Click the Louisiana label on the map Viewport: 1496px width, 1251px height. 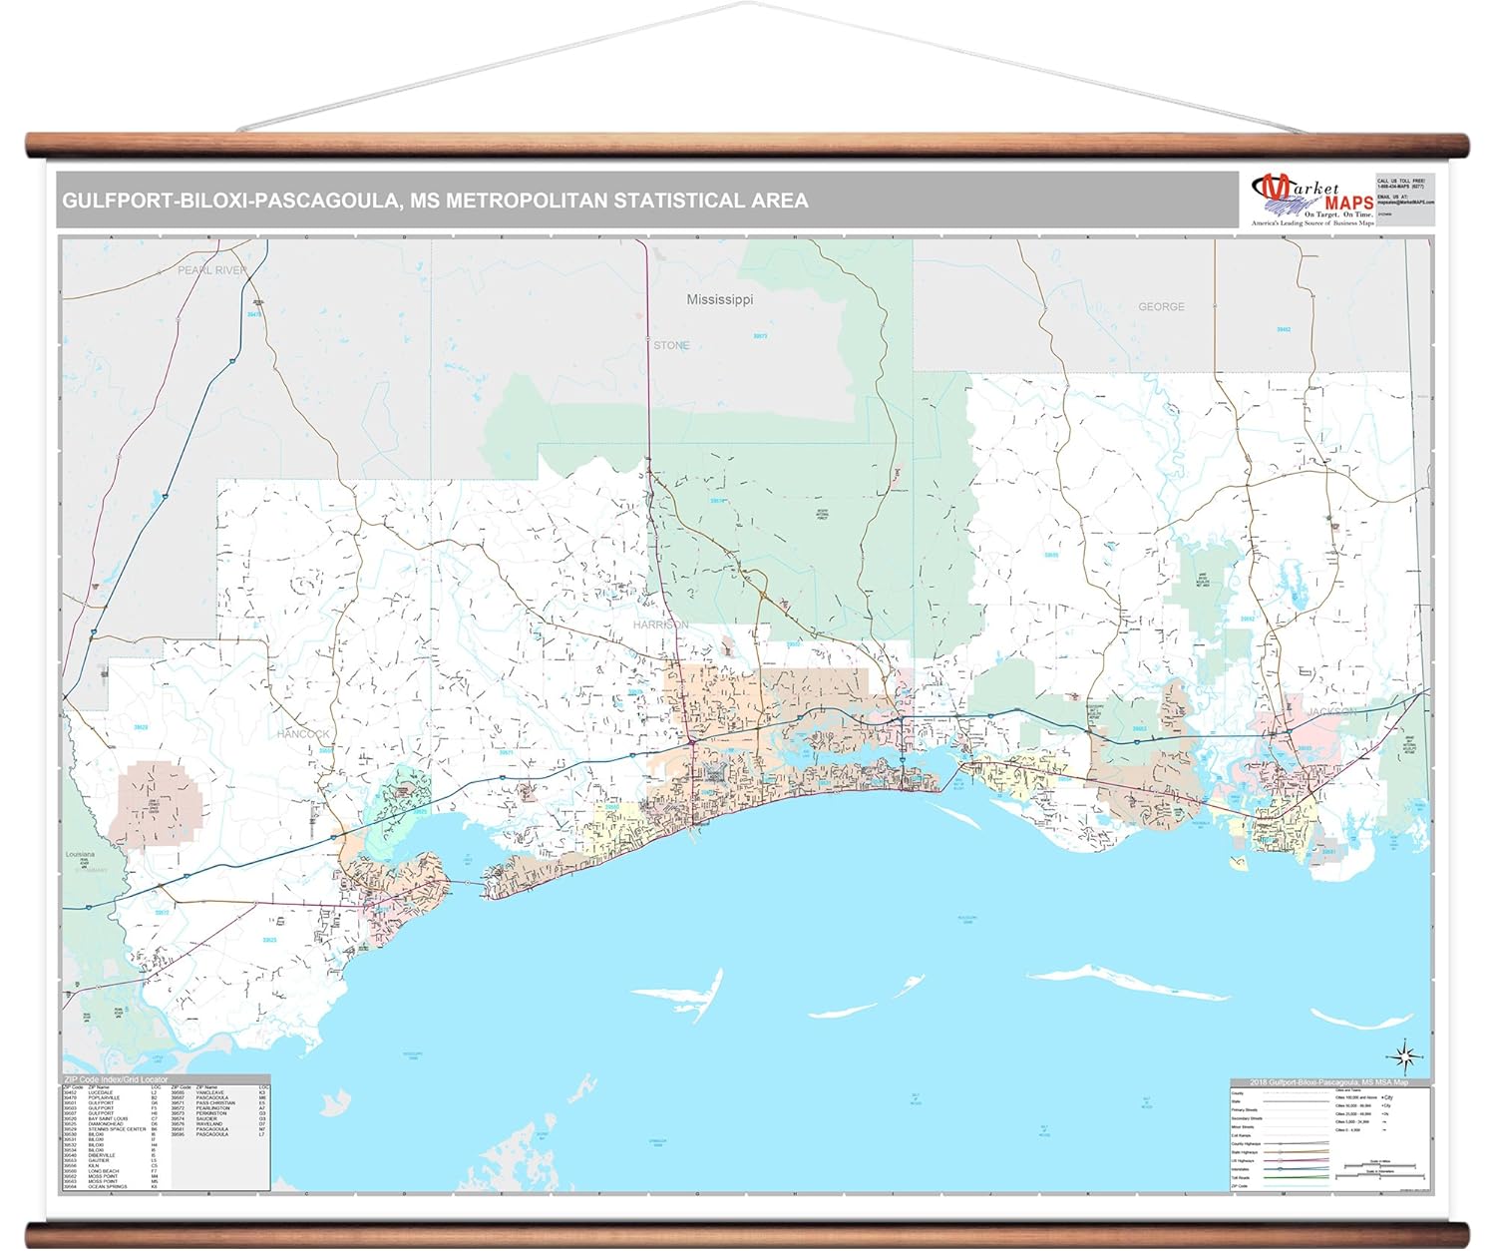click(80, 855)
